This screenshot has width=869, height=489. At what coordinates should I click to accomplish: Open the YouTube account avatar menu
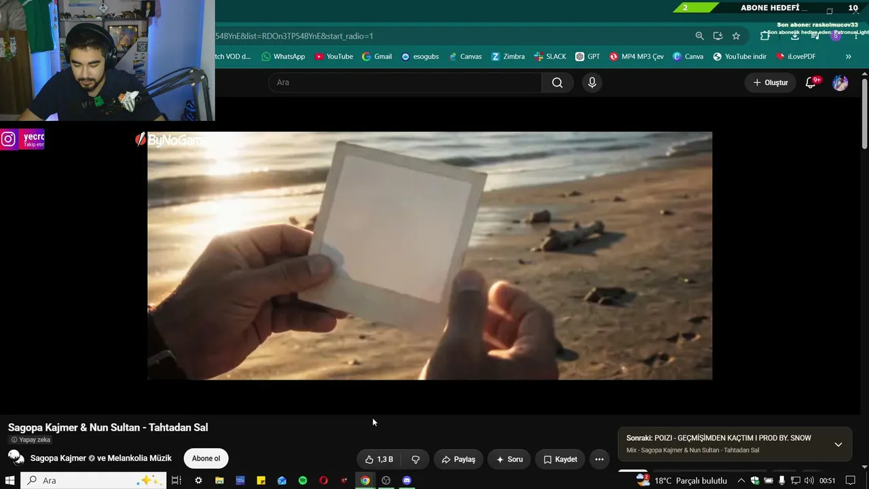click(x=840, y=83)
